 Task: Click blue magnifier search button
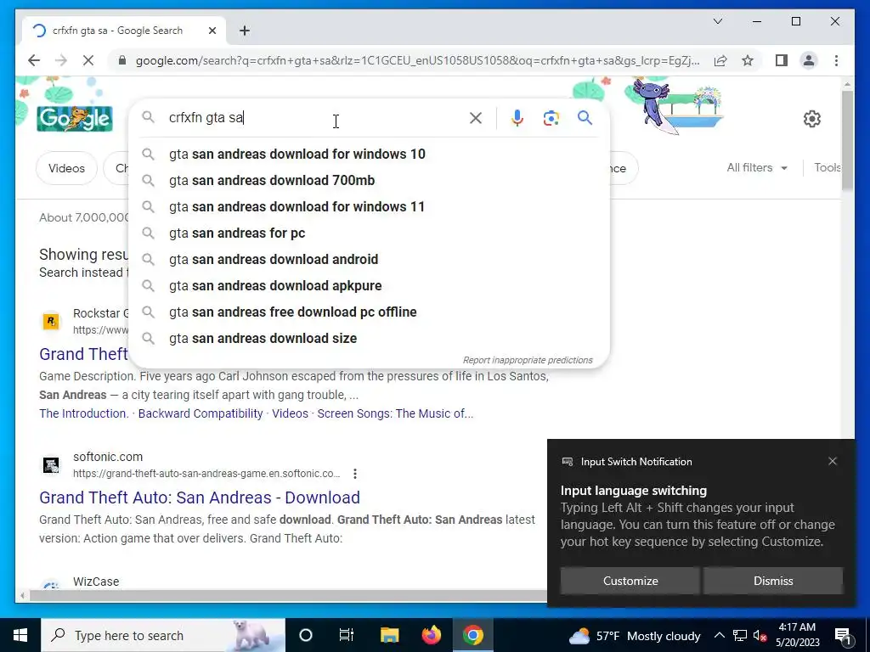585,117
